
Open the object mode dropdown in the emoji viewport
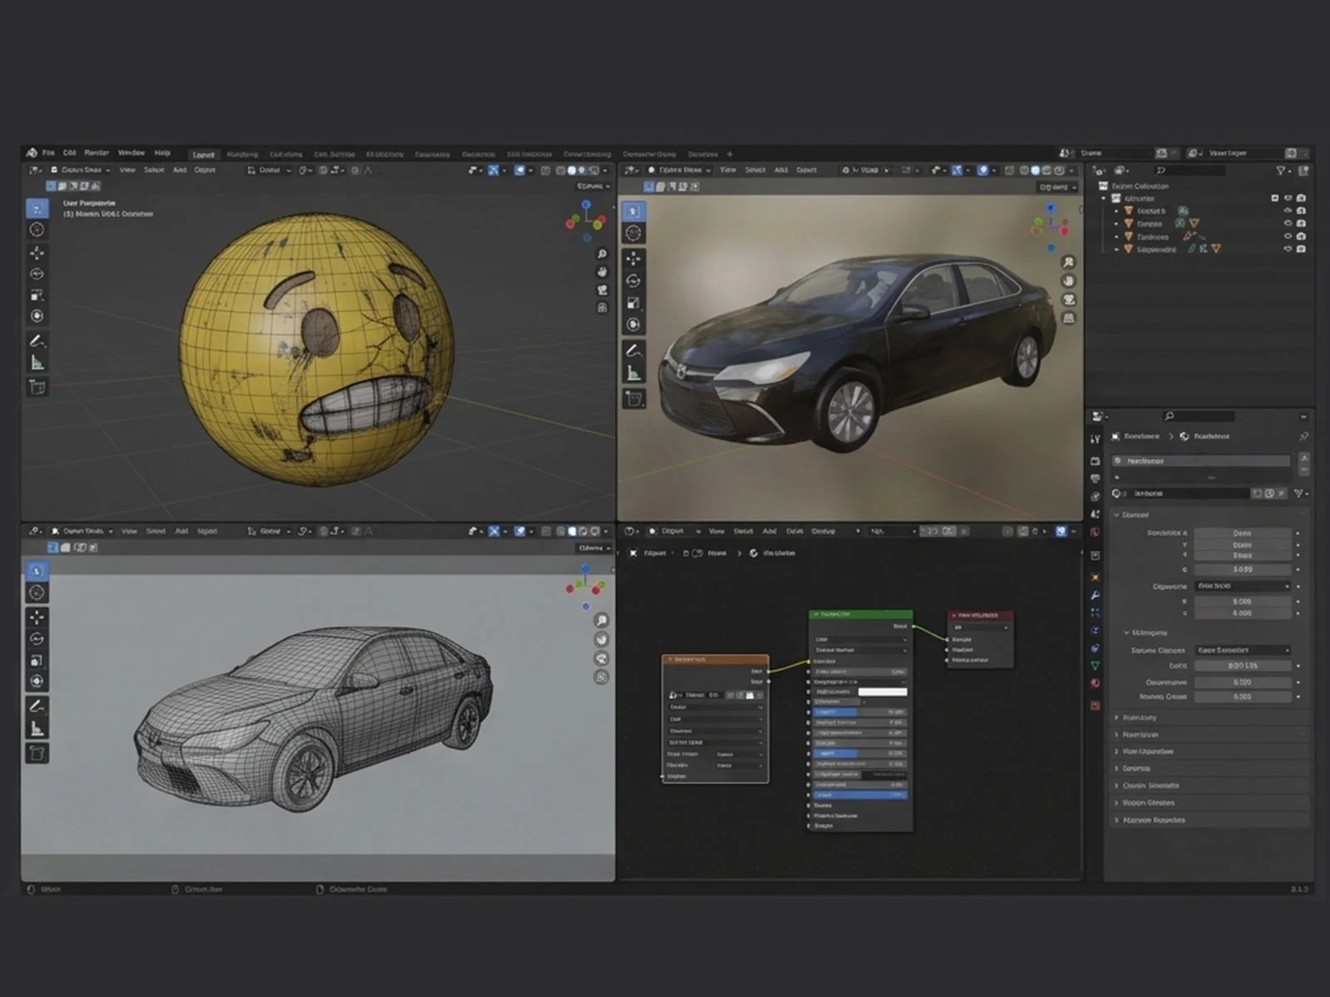[x=81, y=170]
